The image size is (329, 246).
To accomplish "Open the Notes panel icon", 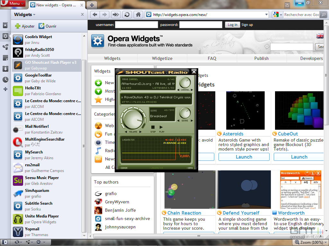I will pos(5,58).
